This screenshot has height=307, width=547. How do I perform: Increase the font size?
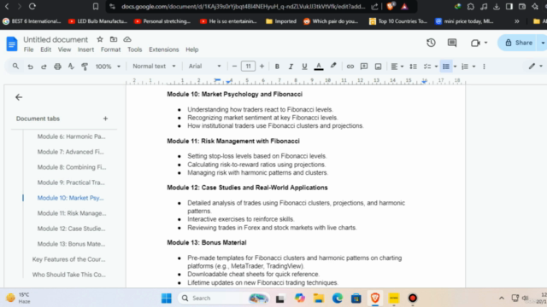point(262,67)
